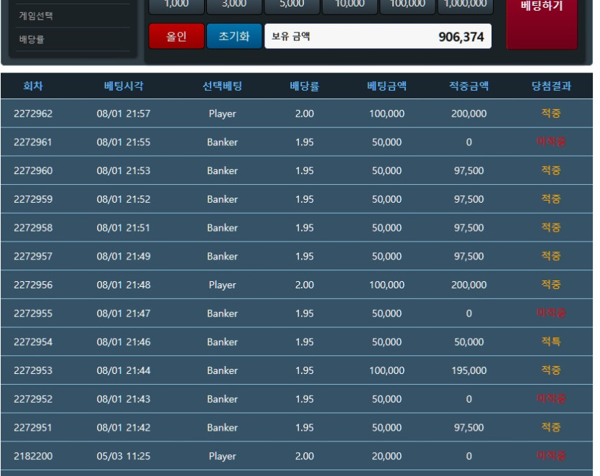Click the 베팅금액 column header
Viewport: 600px width, 476px height.
coord(387,86)
